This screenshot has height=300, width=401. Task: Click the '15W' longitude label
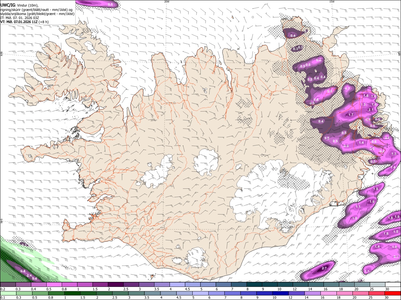coord(332,2)
